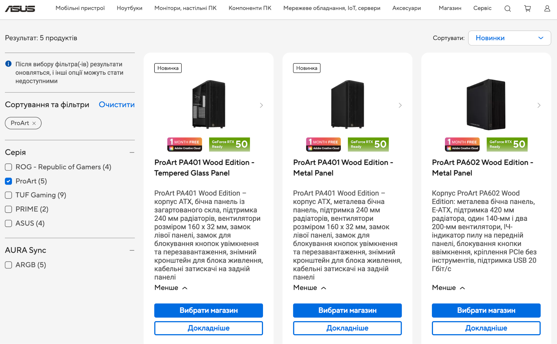Open Мобільні пристрої menu
Viewport: 557px width, 344px height.
[x=80, y=8]
